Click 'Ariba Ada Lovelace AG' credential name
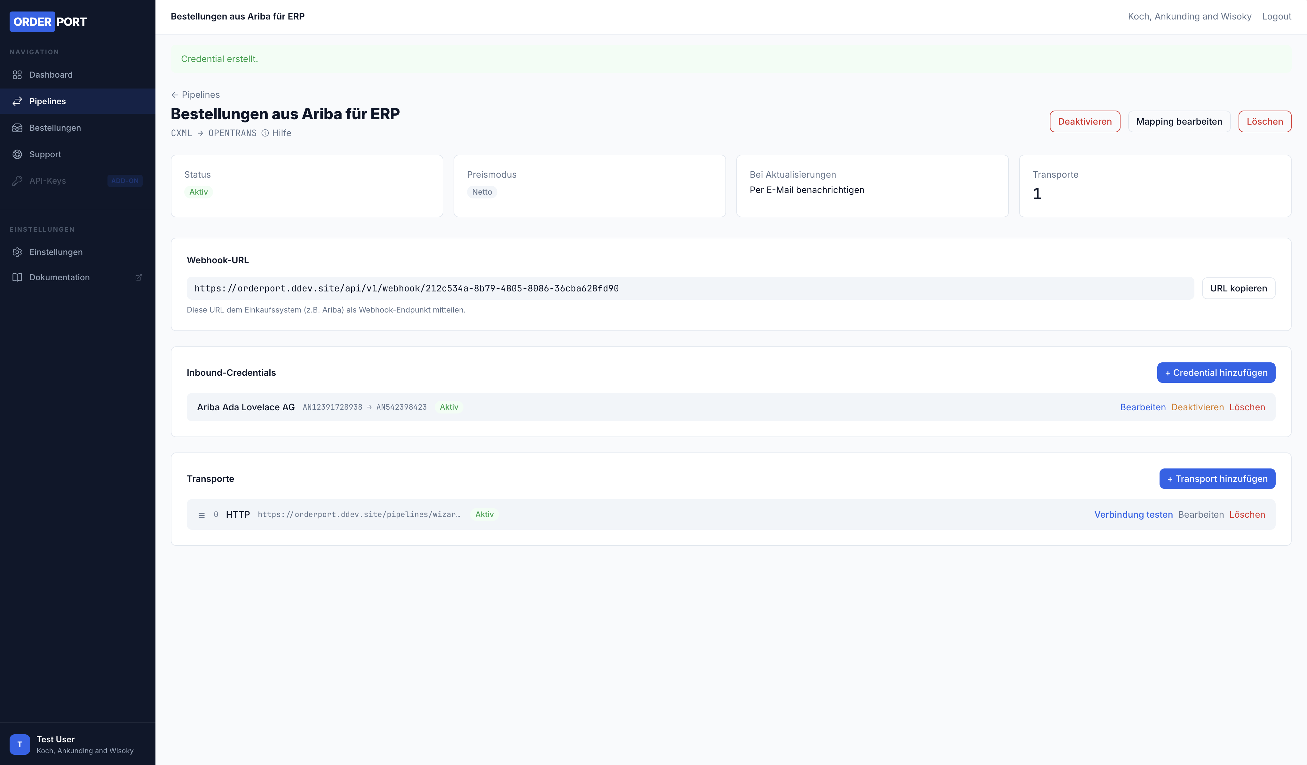This screenshot has height=765, width=1307. (246, 407)
